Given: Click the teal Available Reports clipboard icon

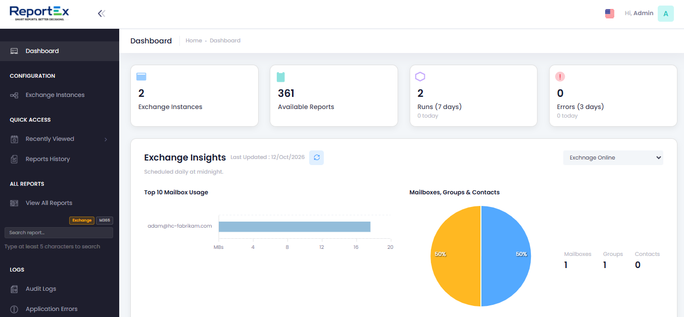Looking at the screenshot, I should point(281,77).
